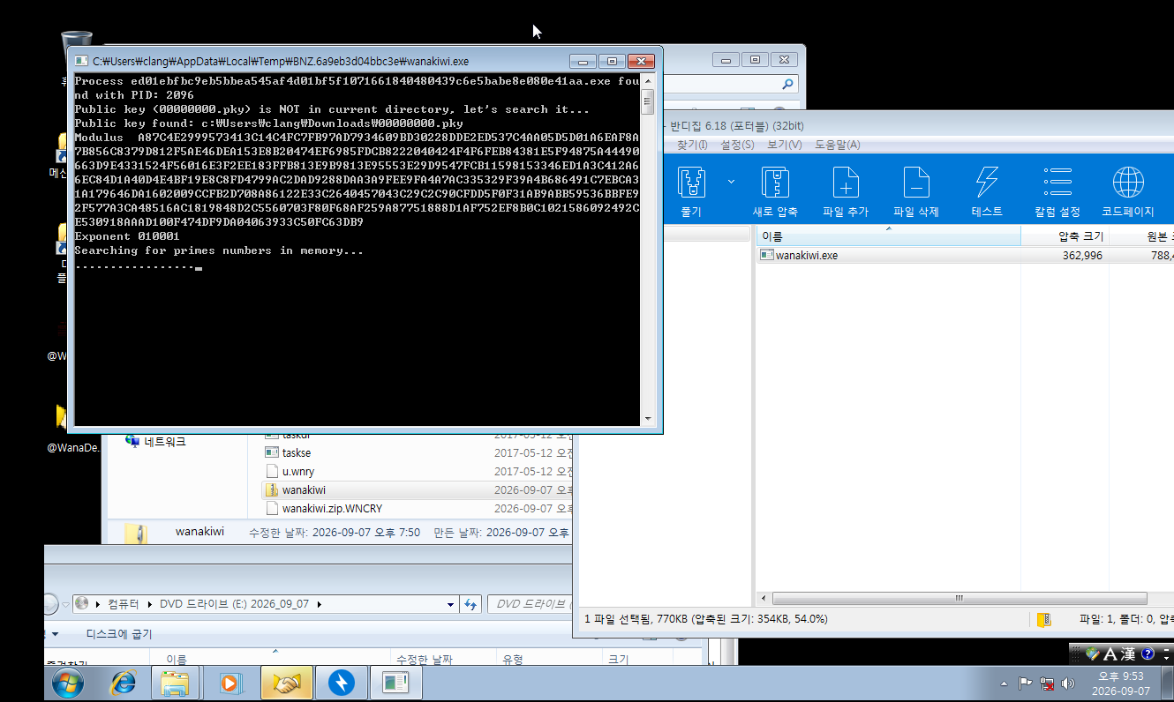This screenshot has height=702, width=1174.
Task: Click the DVD drive icon in the address bar
Action: (x=82, y=604)
